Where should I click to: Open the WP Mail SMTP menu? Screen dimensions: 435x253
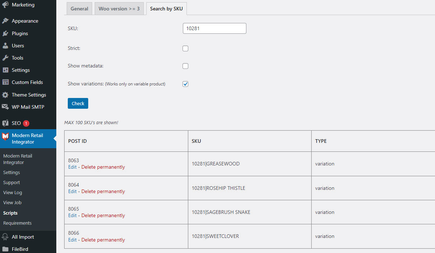pyautogui.click(x=28, y=107)
